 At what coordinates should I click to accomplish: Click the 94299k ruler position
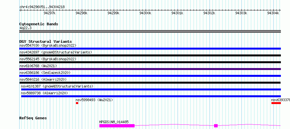click(113, 13)
